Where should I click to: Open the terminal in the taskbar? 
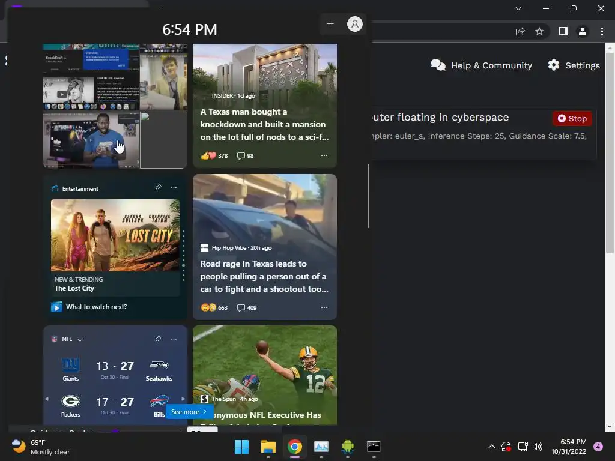point(374,447)
